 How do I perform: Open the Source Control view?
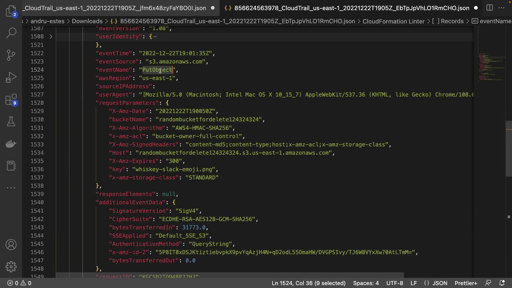[x=11, y=55]
